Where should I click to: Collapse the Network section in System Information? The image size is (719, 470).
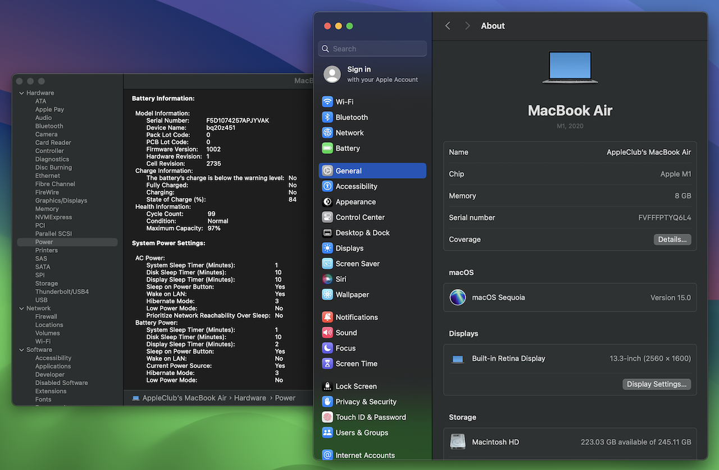click(x=22, y=308)
